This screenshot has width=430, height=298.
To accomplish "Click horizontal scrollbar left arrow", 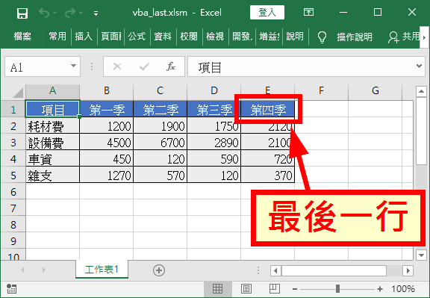I will pyautogui.click(x=275, y=271).
